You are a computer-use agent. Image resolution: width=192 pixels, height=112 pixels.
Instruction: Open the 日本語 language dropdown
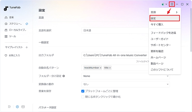115,31
